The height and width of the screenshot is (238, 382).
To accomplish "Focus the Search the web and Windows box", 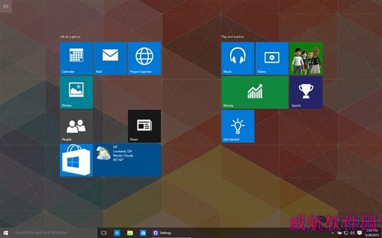I will [55, 233].
